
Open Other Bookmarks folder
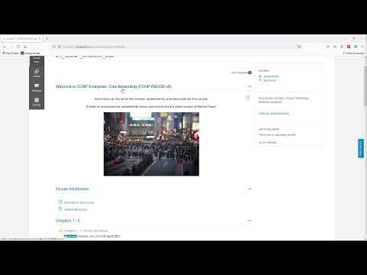pyautogui.click(x=354, y=53)
